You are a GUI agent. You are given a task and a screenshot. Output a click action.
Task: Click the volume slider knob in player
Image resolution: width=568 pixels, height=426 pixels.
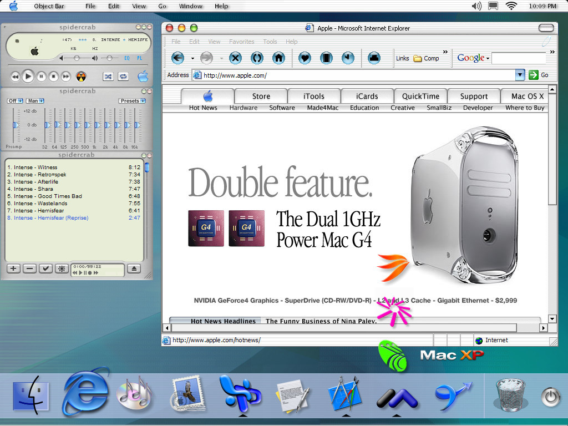click(x=77, y=58)
